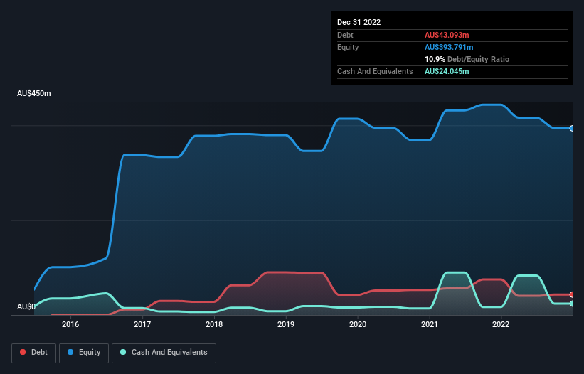Click the 2021 x-axis label
This screenshot has height=374, width=584.
[430, 324]
